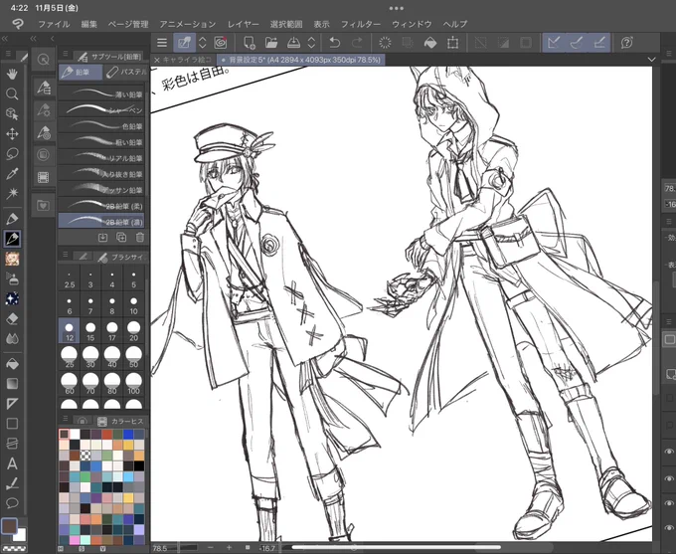Viewport: 676px width, 554px height.
Task: Open the ファイル menu
Action: click(x=54, y=24)
